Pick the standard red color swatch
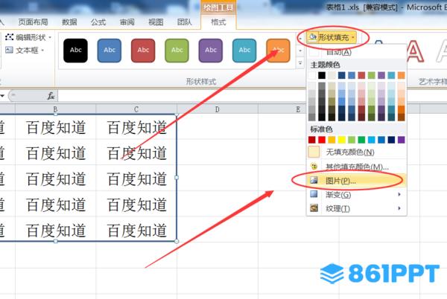Screen dimensions: 447x299 (322, 140)
